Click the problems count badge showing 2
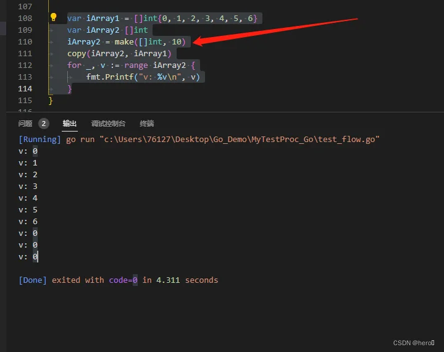The image size is (444, 352). click(43, 124)
